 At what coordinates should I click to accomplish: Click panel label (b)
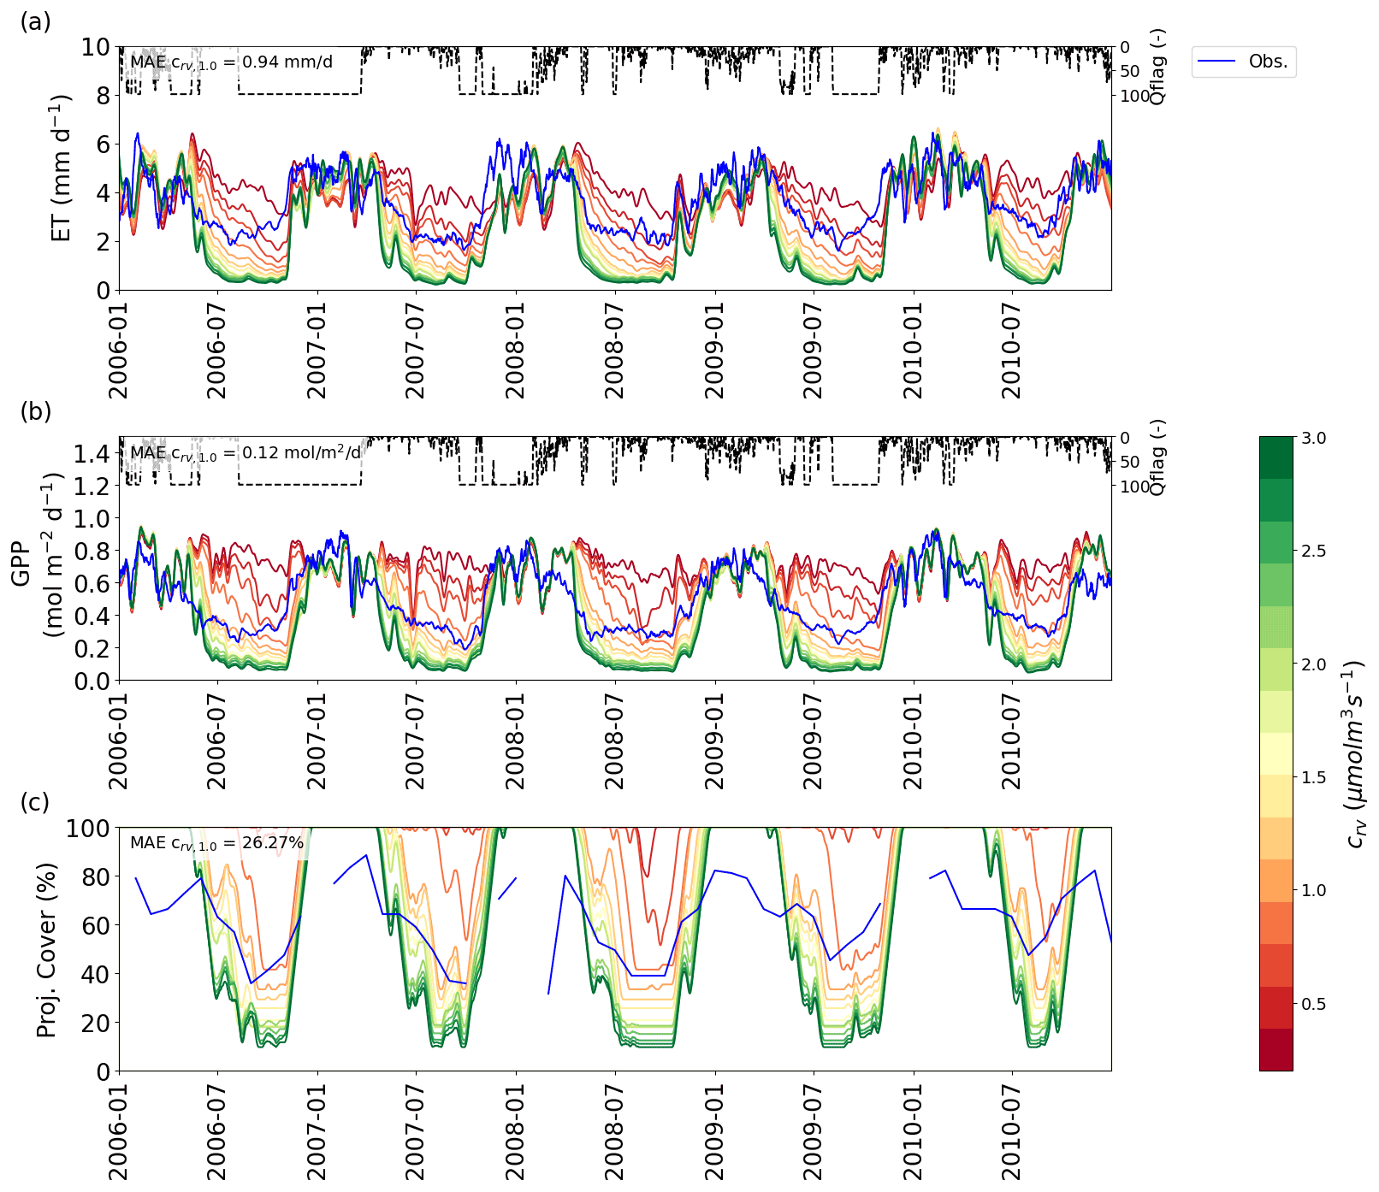35,411
